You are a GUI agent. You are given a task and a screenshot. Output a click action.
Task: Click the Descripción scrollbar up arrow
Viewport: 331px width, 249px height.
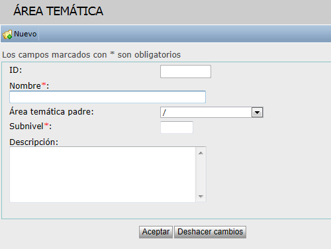click(x=201, y=153)
